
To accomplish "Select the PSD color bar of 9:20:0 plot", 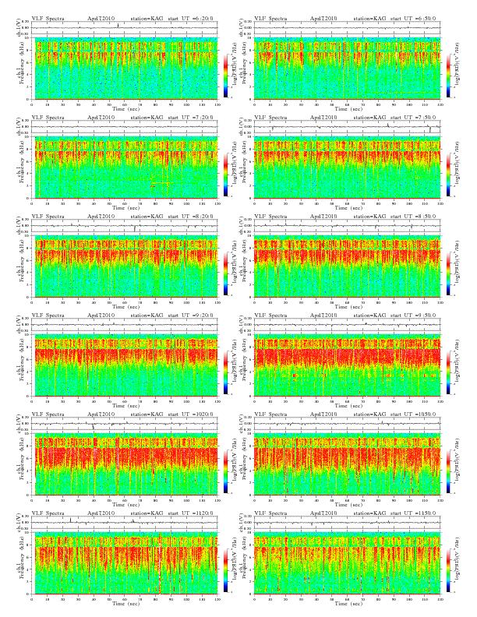I will click(x=225, y=372).
